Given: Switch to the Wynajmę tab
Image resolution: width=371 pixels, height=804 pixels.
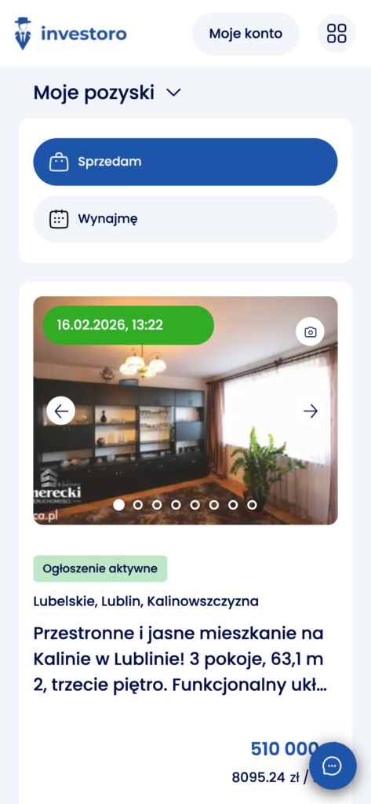Looking at the screenshot, I should (x=185, y=219).
